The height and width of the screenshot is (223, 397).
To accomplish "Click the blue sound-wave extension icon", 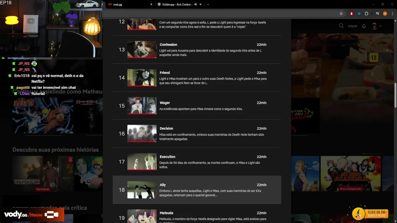I will [359, 14].
